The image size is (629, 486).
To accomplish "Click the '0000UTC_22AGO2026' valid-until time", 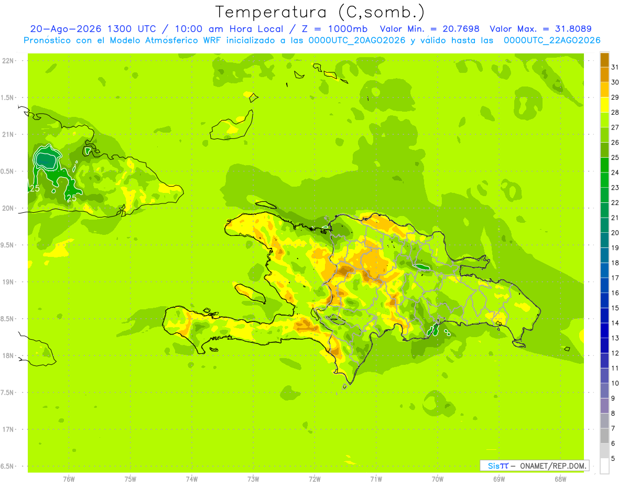I will pos(552,40).
